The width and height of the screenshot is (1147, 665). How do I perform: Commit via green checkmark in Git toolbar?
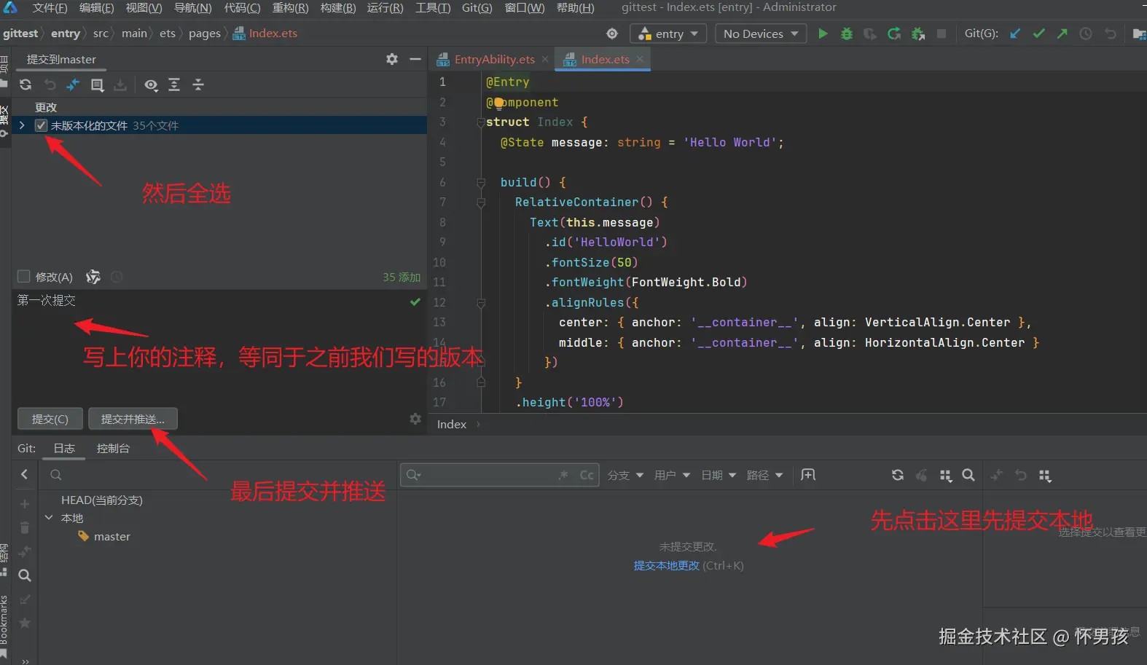pyautogui.click(x=1039, y=34)
